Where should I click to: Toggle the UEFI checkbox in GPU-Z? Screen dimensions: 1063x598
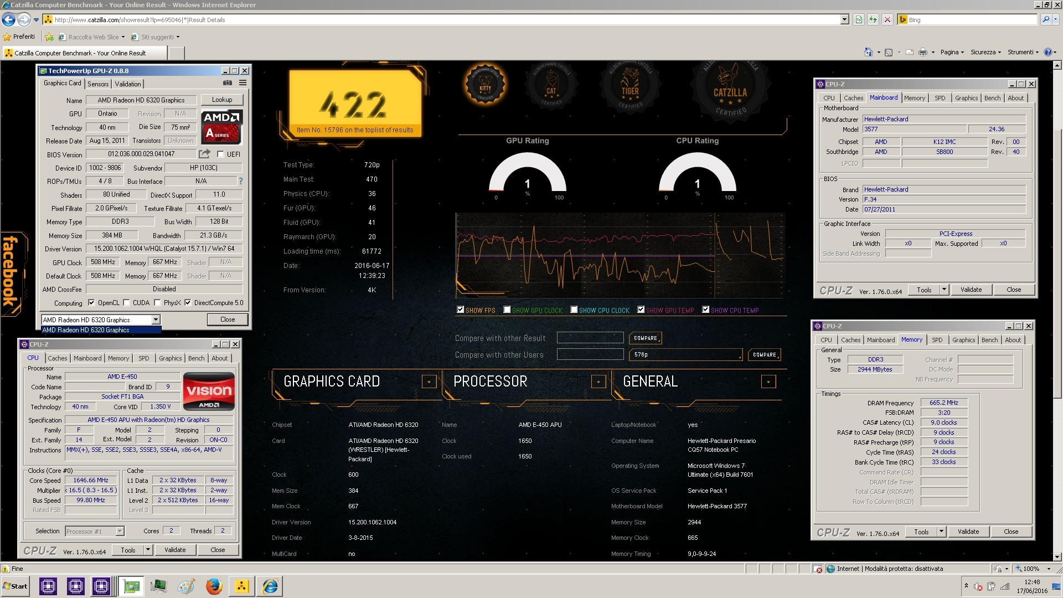pyautogui.click(x=220, y=154)
